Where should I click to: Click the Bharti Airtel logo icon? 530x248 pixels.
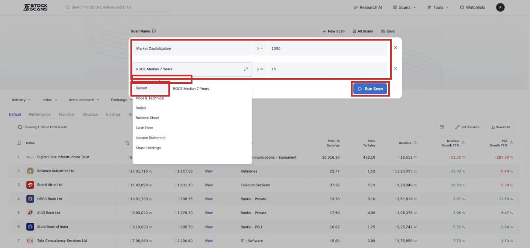point(30,185)
